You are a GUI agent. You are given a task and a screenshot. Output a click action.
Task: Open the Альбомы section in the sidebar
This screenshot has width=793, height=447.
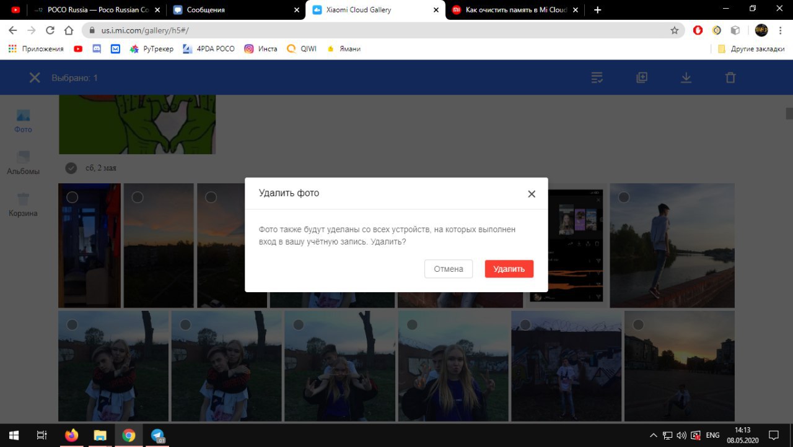click(x=23, y=163)
